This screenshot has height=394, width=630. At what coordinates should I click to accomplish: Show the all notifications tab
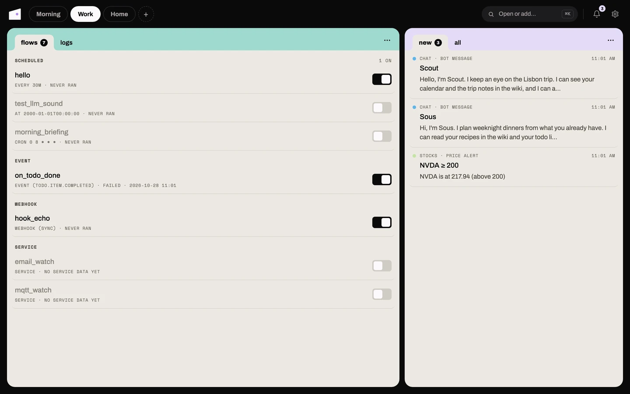click(458, 42)
